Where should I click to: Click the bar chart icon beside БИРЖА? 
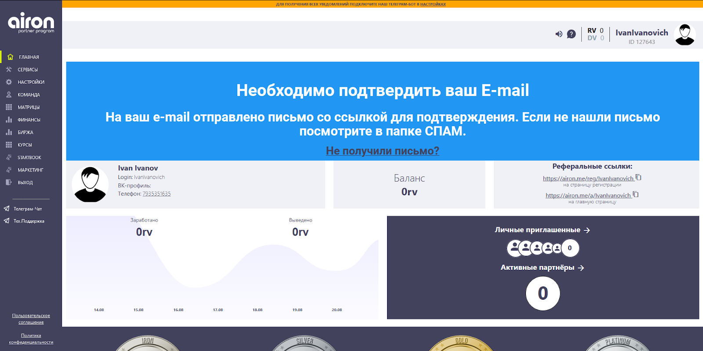(9, 132)
